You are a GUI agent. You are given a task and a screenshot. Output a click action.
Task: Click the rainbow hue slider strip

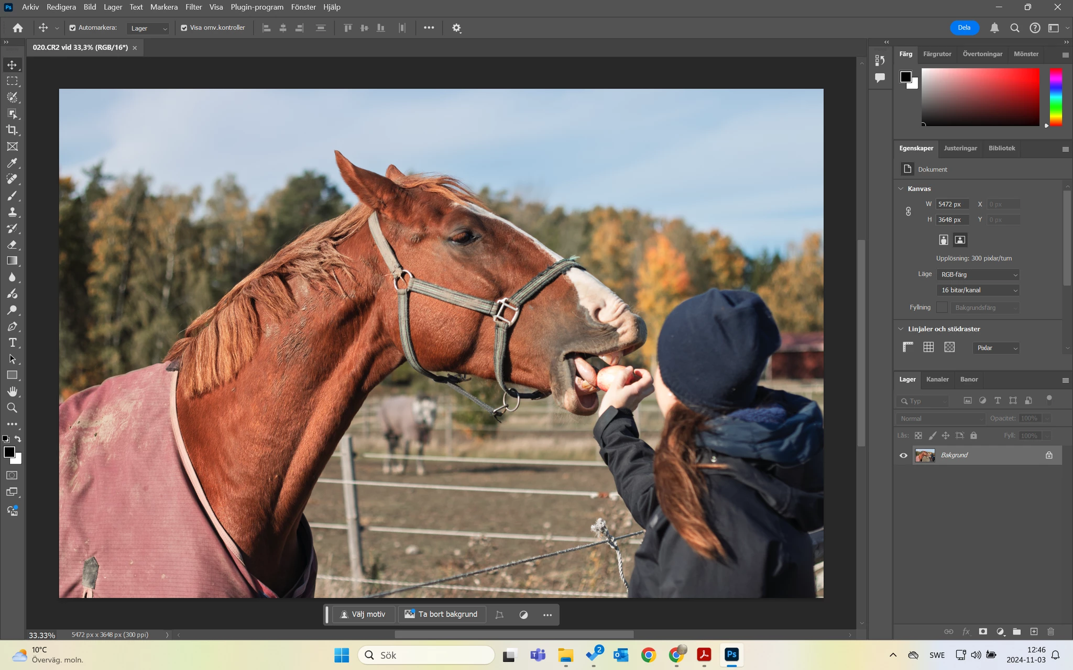point(1056,97)
